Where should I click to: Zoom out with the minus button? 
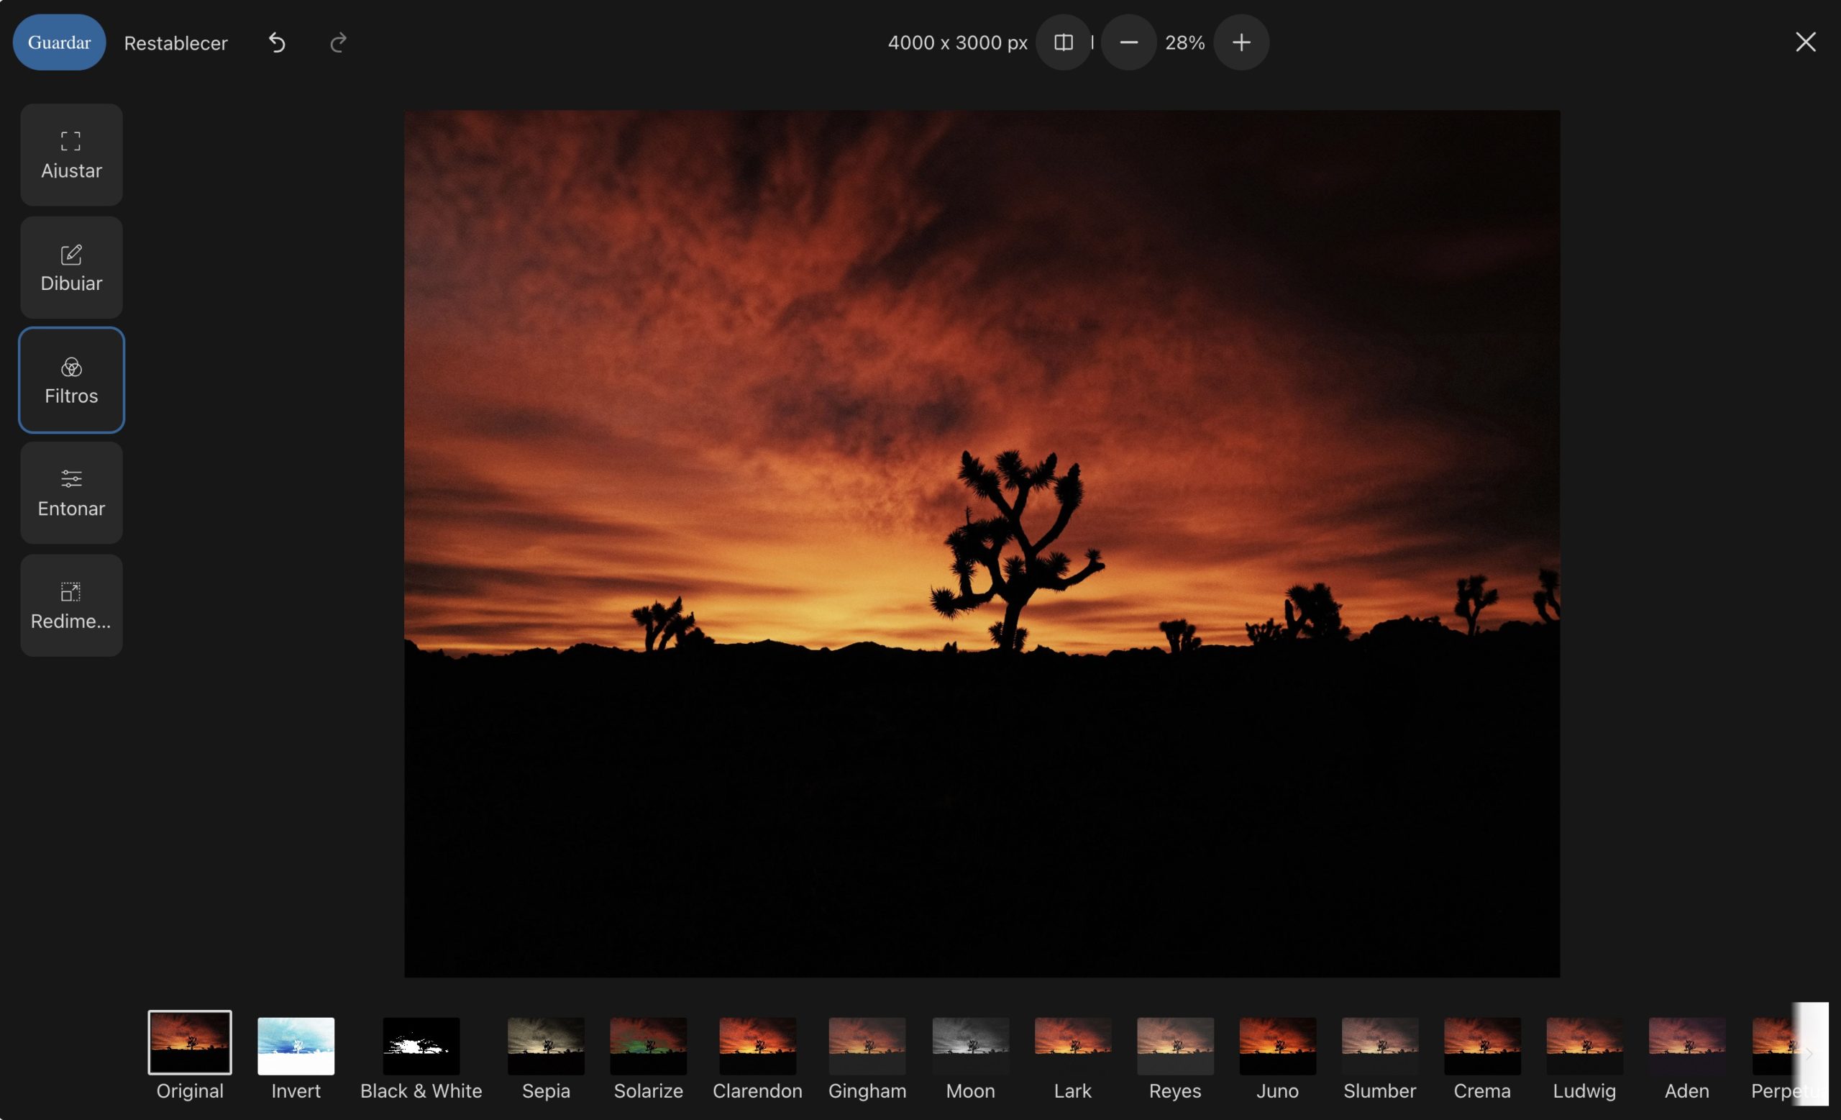1128,42
